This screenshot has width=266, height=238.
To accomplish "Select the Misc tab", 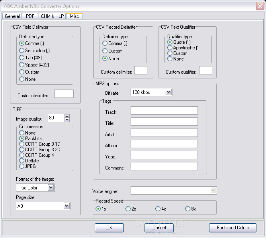I will coord(74,16).
